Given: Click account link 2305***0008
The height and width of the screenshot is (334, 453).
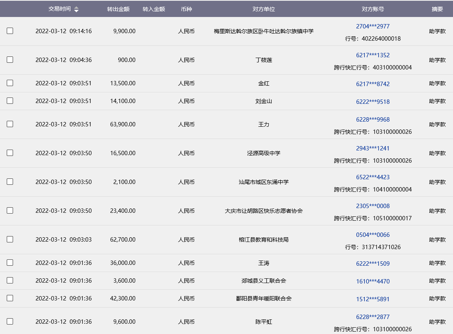Looking at the screenshot, I should point(373,206).
